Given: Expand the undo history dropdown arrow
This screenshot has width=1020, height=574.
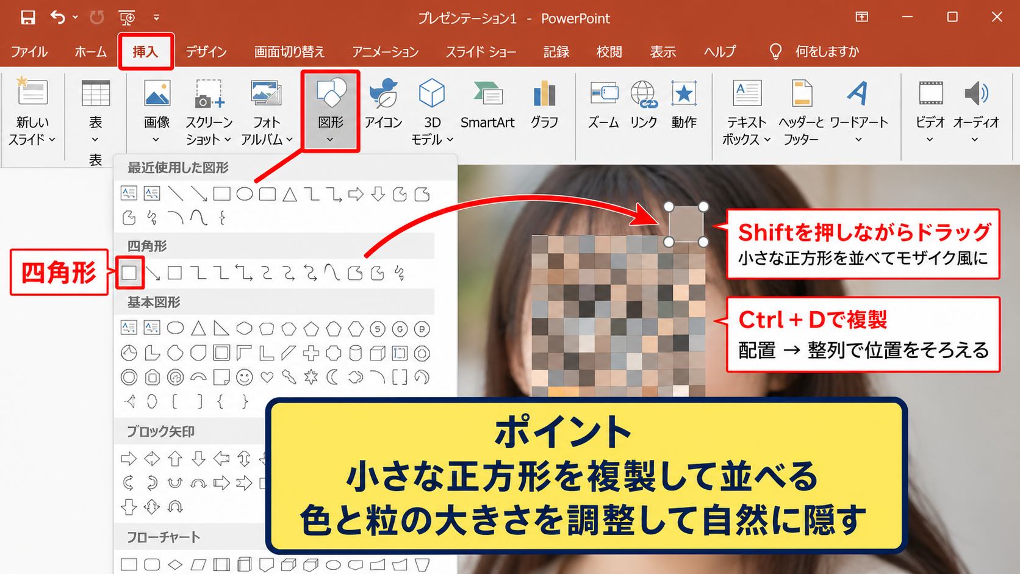Looking at the screenshot, I should pyautogui.click(x=75, y=18).
